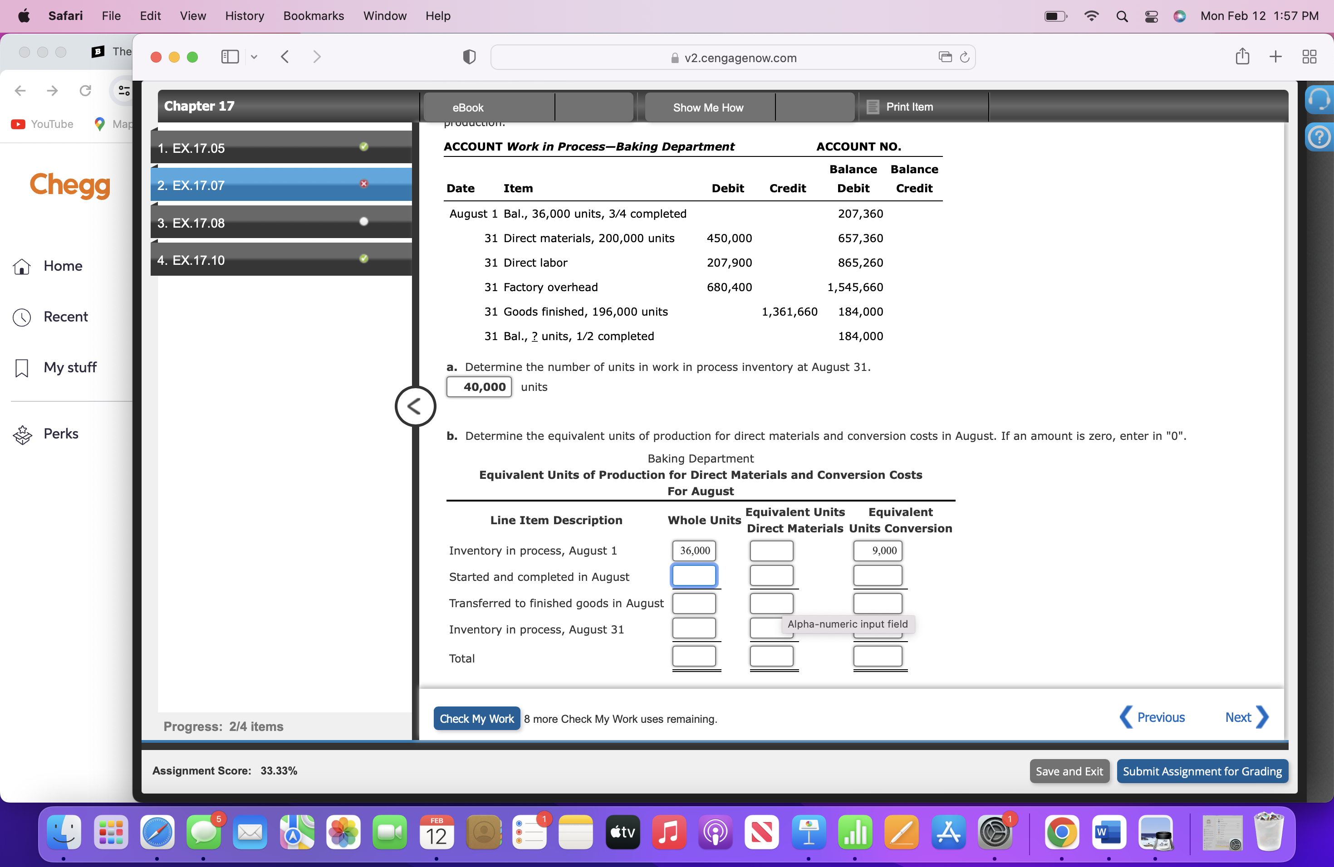Select exercise 3. EX.17.08
This screenshot has width=1334, height=867.
pos(281,222)
